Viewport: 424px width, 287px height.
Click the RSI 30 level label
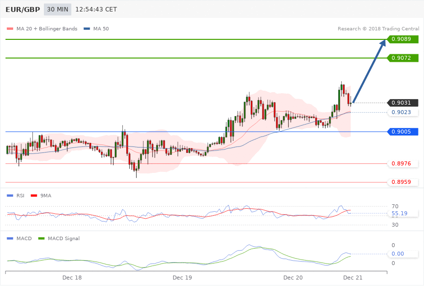[x=395, y=225]
